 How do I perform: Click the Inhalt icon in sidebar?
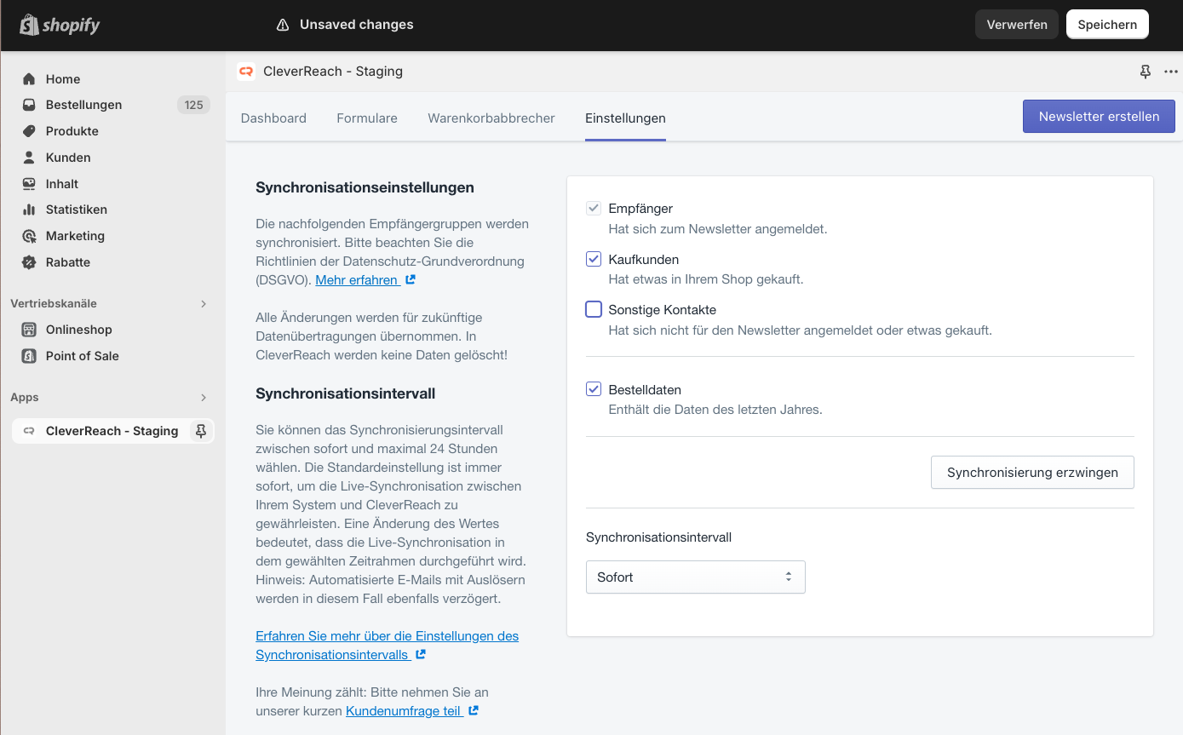[x=29, y=184]
